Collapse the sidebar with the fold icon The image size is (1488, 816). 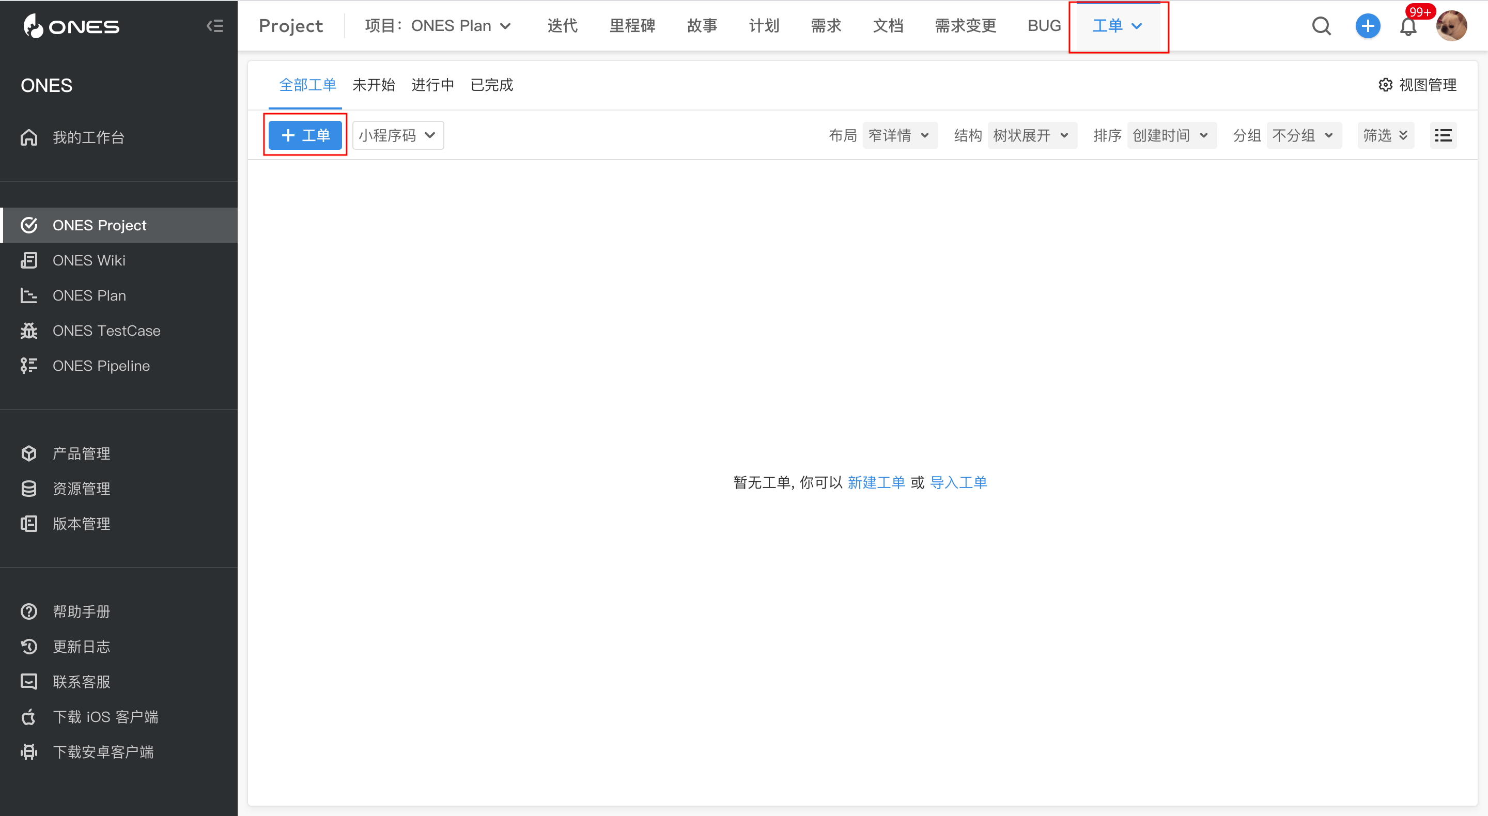tap(215, 26)
